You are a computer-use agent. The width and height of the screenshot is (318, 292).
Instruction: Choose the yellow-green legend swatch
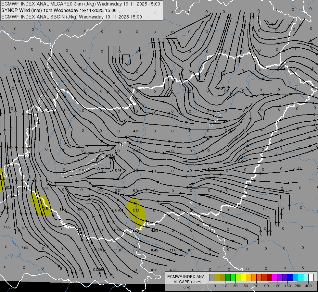[x=238, y=277]
